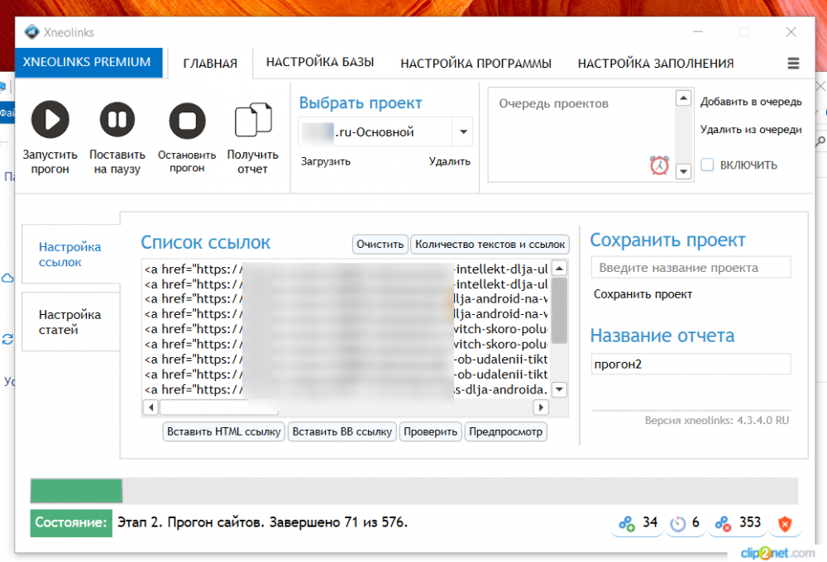The image size is (827, 562).
Task: Click the red shield status icon
Action: (x=785, y=523)
